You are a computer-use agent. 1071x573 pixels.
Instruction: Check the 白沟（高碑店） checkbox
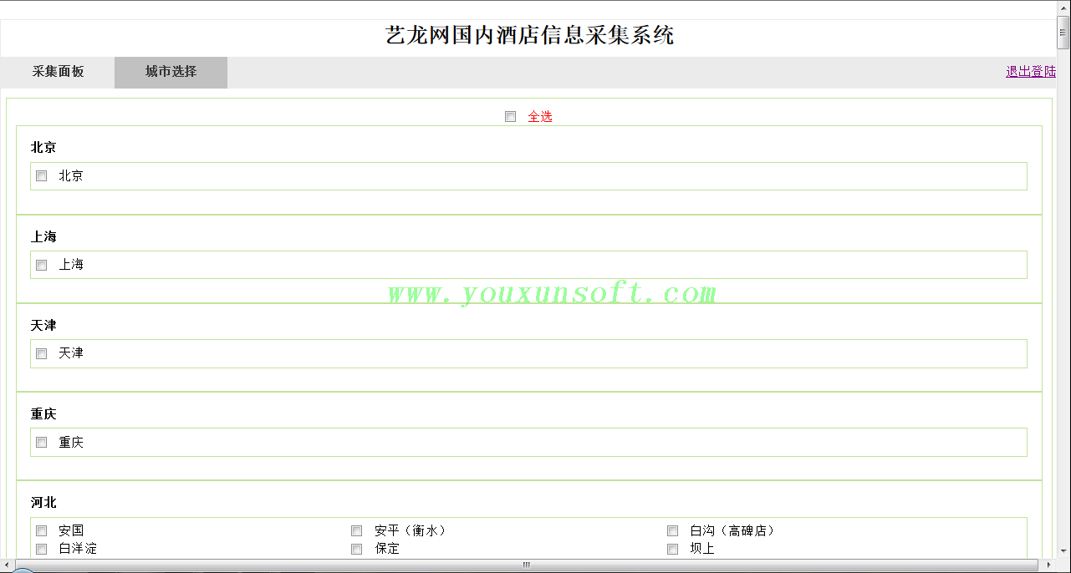672,530
